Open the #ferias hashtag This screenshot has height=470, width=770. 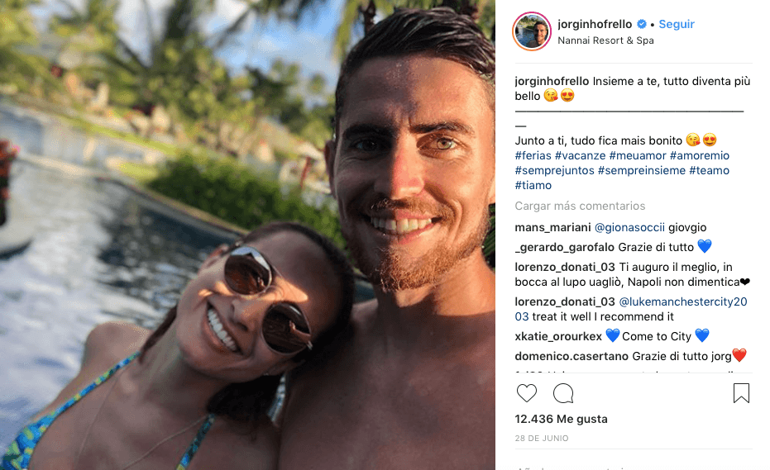(x=533, y=155)
